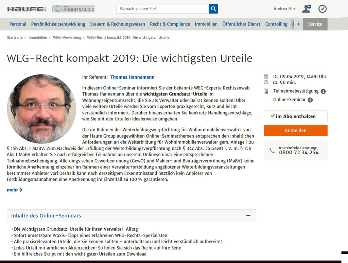348x263 pixels.
Task: Click the Andrea Hirt user name
Action: pyautogui.click(x=284, y=9)
